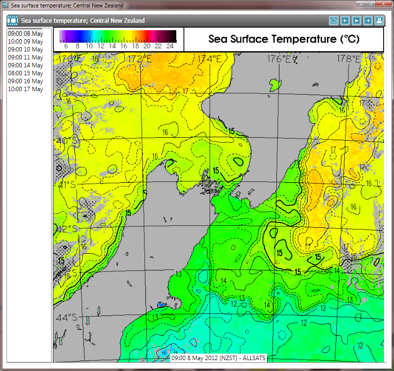Viewport: 394px width, 371px height.
Task: Select the 09:00 08 May entry
Action: click(25, 34)
